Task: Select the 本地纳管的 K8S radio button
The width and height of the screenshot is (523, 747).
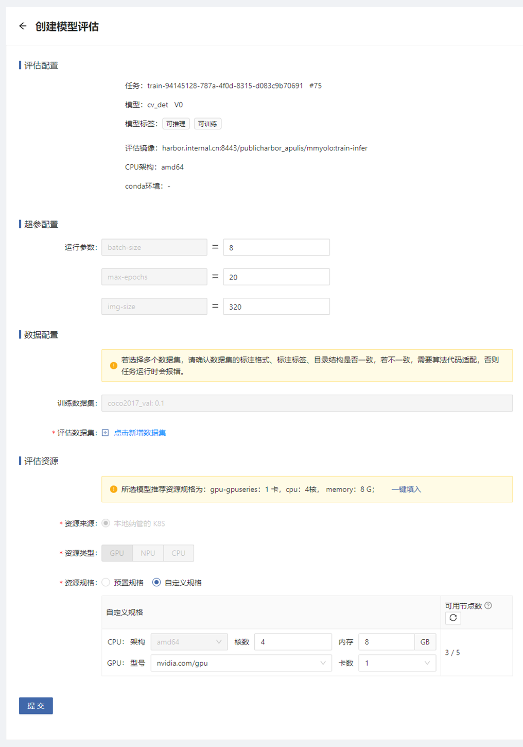Action: 106,523
